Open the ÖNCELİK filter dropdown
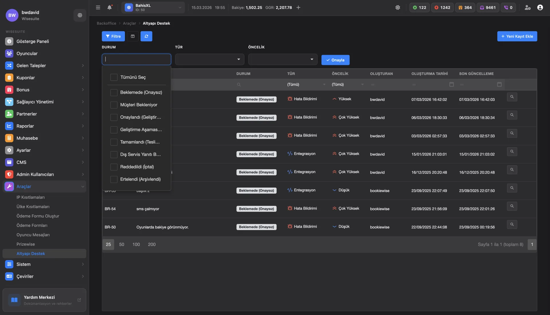 point(283,59)
